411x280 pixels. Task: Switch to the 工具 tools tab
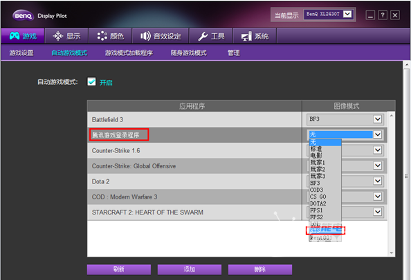click(211, 36)
